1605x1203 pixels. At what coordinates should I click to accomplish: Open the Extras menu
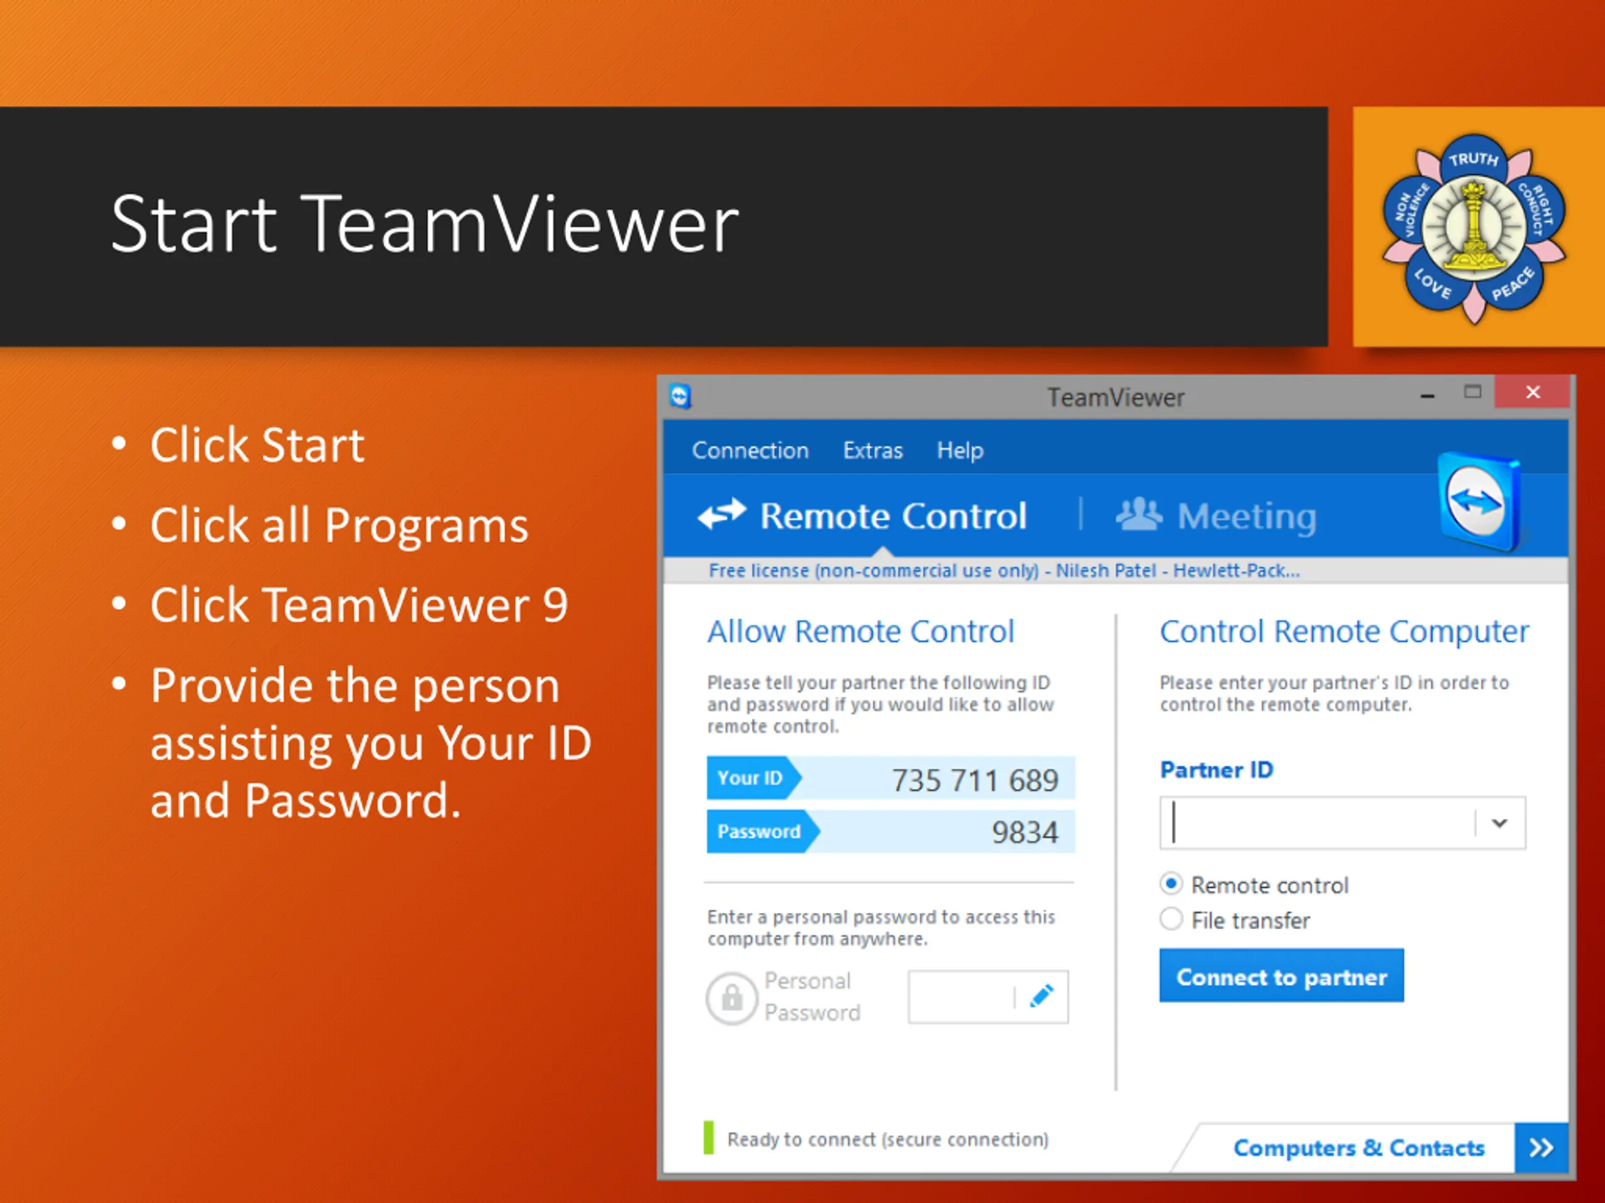873,450
